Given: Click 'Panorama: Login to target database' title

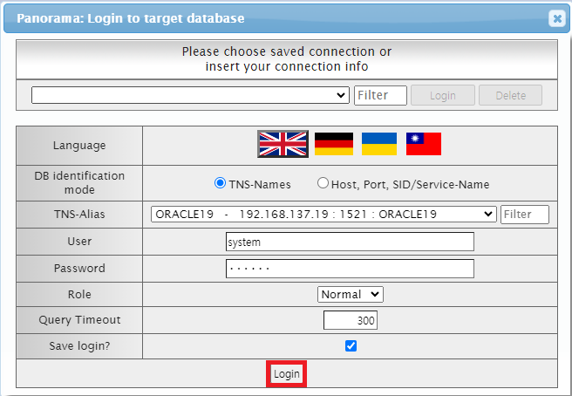Looking at the screenshot, I should click(131, 18).
